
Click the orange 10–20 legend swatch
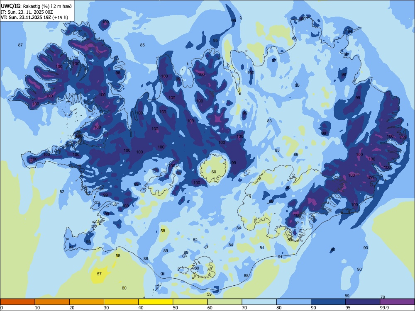pyautogui.click(x=52, y=302)
